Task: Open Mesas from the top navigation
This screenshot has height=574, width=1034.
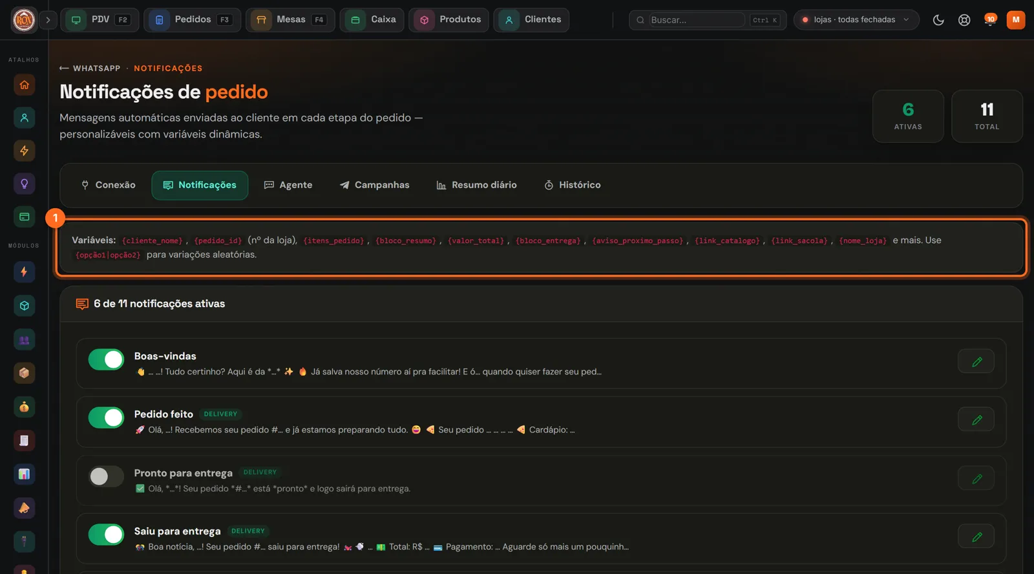Action: pyautogui.click(x=290, y=20)
